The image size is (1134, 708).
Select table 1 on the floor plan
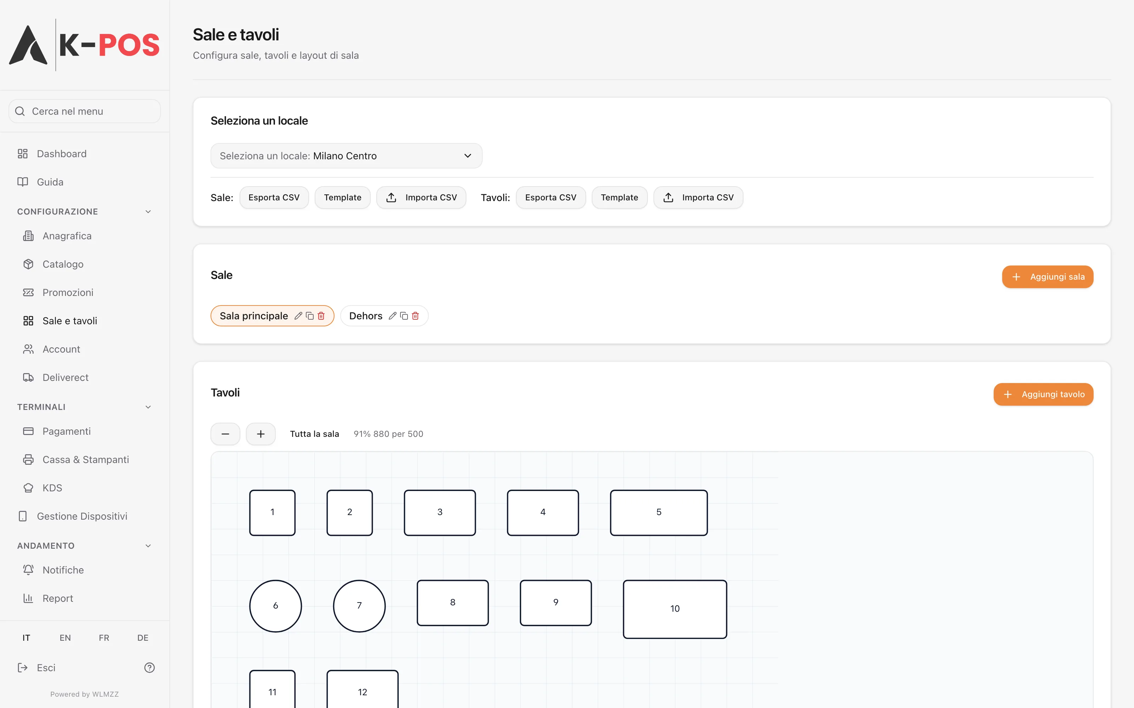click(x=272, y=513)
